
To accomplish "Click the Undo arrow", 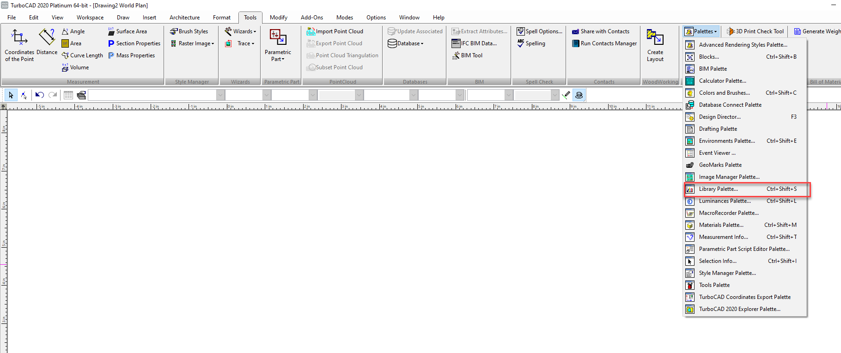I will point(40,95).
